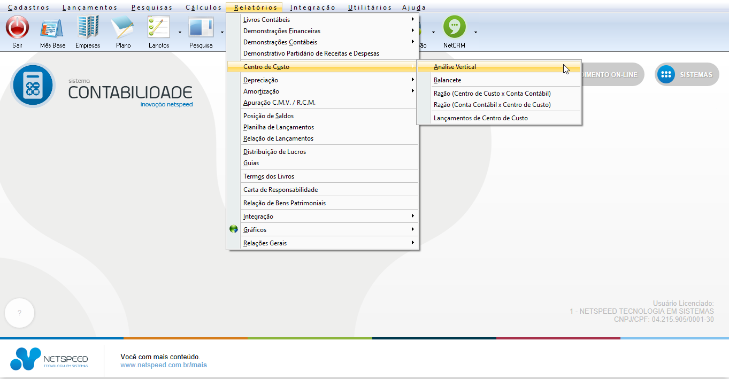Open the Pesquisa toolbar icon

click(x=201, y=27)
